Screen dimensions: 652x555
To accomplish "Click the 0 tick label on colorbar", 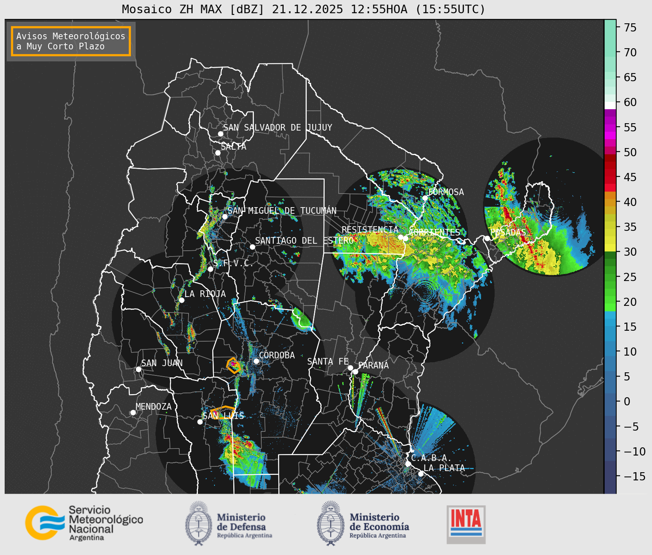I will pos(627,401).
